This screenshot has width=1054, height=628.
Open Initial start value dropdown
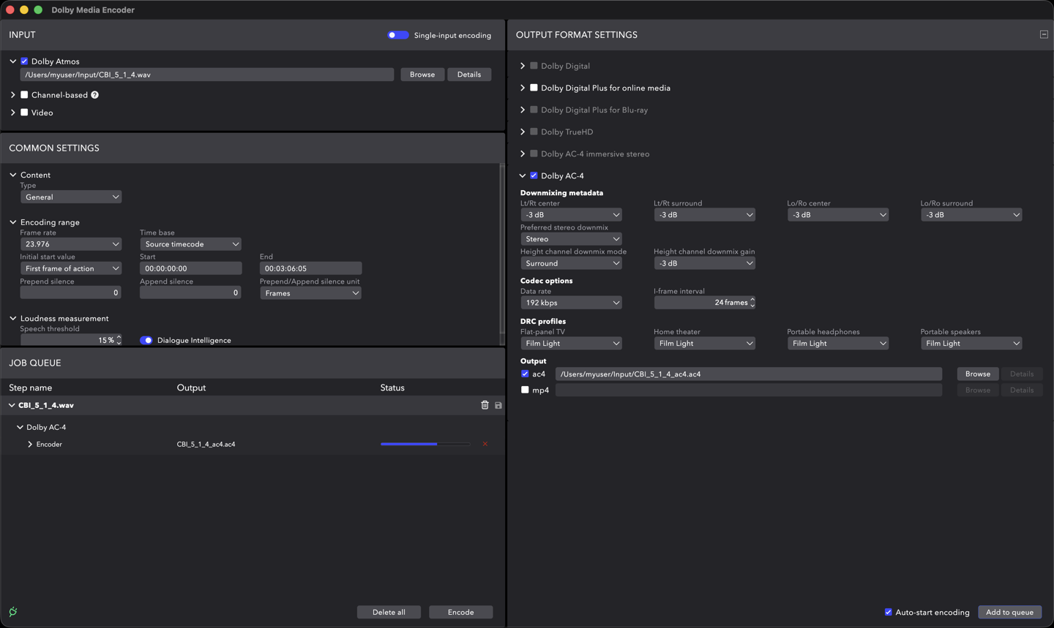coord(71,268)
